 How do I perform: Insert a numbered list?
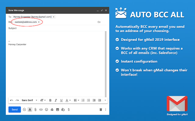83,100
